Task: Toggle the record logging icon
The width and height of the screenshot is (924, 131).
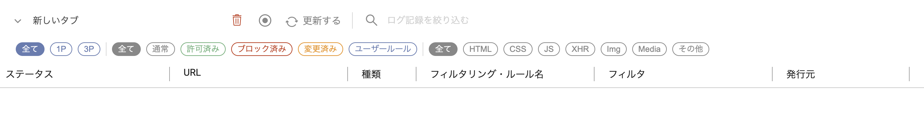Action: pyautogui.click(x=265, y=20)
